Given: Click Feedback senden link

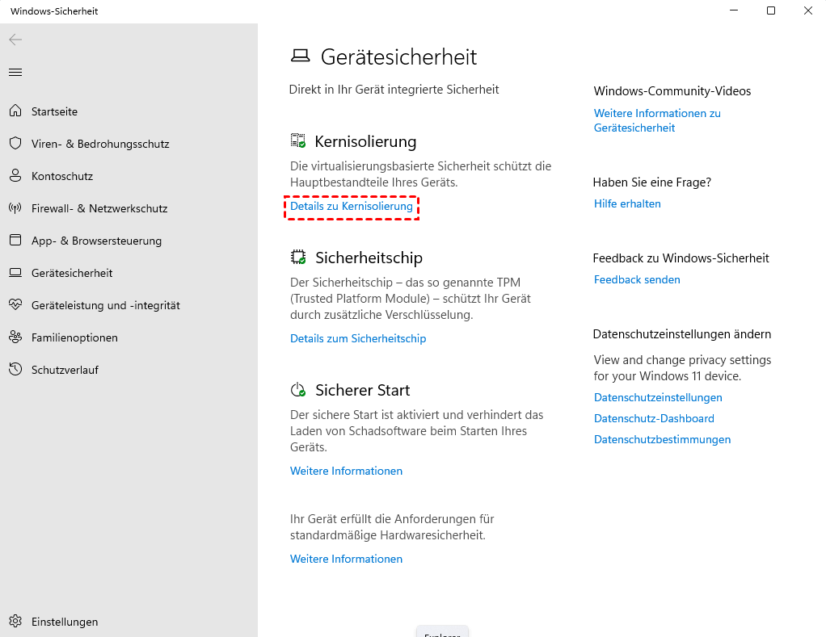Looking at the screenshot, I should (637, 280).
